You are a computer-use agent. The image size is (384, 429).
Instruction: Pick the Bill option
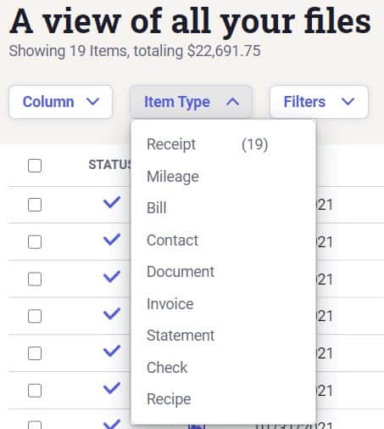pyautogui.click(x=223, y=208)
